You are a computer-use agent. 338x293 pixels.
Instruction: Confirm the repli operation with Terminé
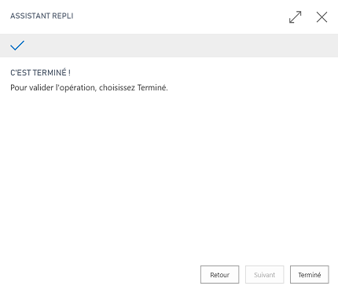coord(310,275)
